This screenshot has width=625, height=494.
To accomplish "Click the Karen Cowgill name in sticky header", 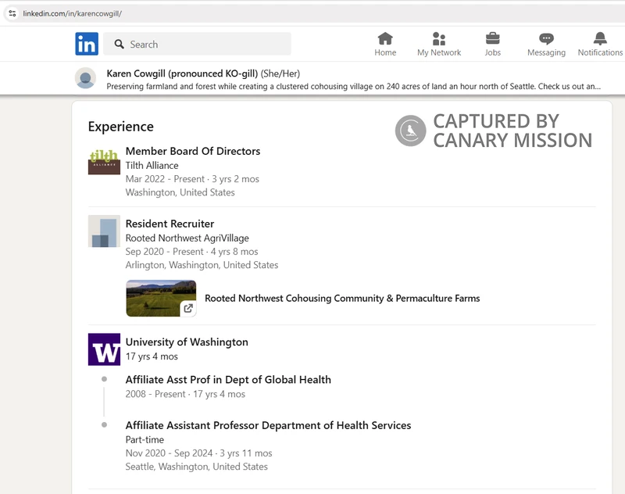I will [182, 73].
